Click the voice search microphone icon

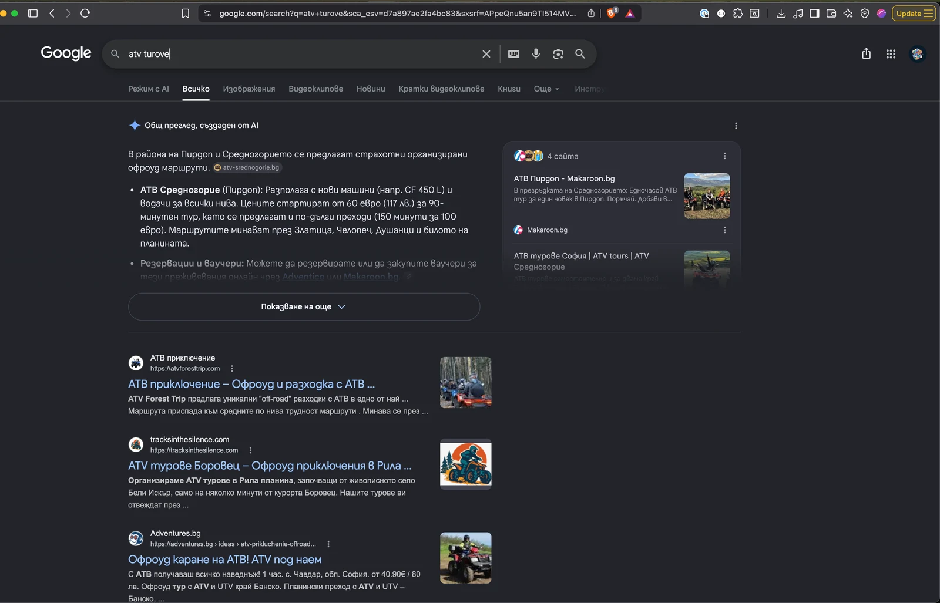pyautogui.click(x=536, y=53)
